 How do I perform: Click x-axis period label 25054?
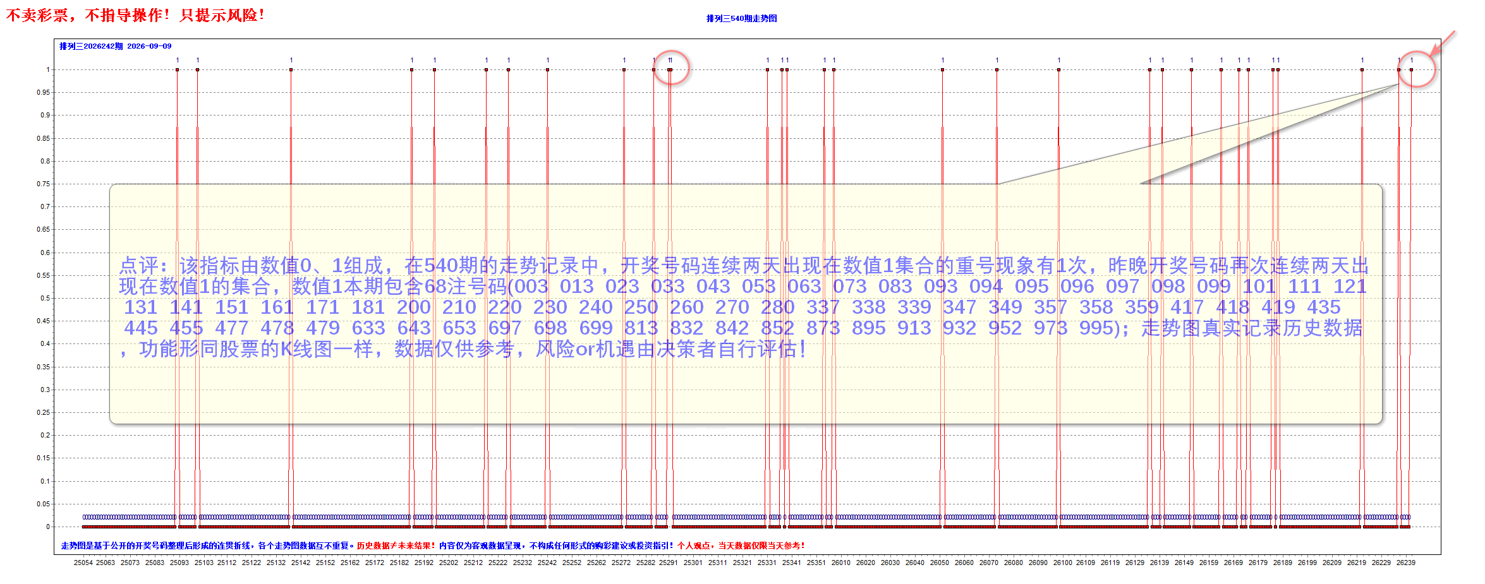click(83, 563)
